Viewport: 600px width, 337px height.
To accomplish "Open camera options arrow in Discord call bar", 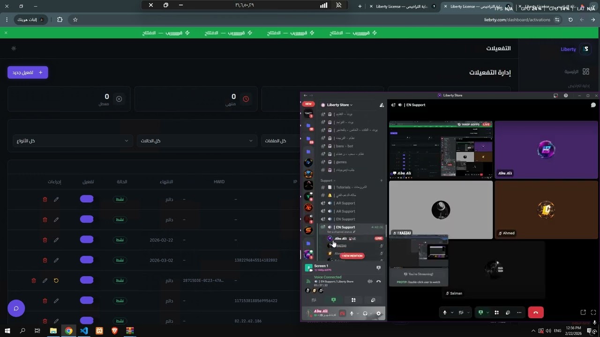I will tap(468, 312).
